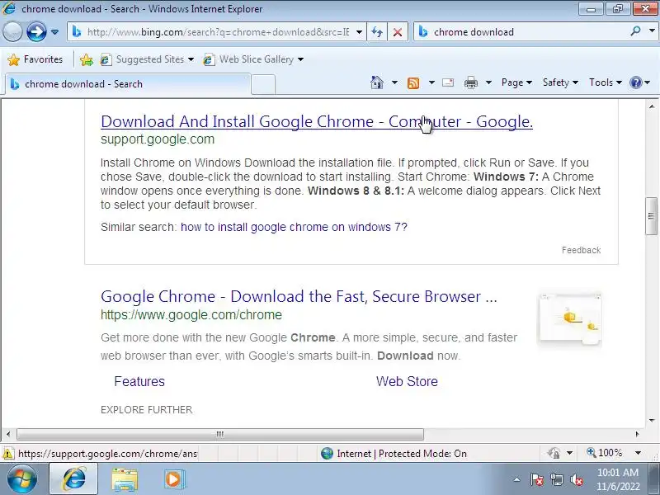Open the Web Store sublink

[x=407, y=382]
